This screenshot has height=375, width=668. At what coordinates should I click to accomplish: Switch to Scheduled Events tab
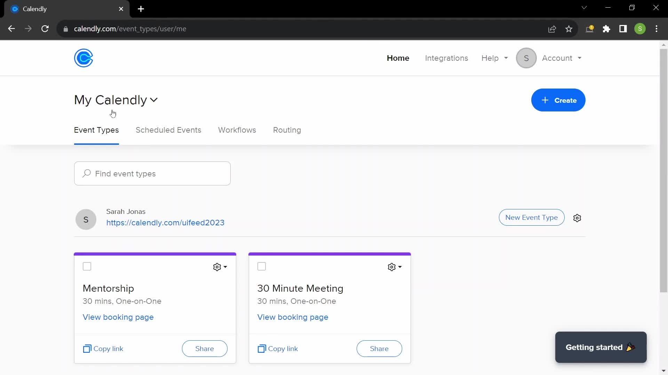click(168, 130)
